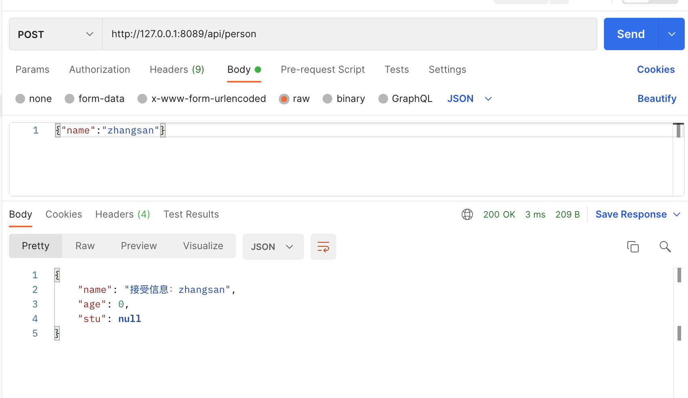The height and width of the screenshot is (398, 688).
Task: Click the Beautify link
Action: pos(656,99)
